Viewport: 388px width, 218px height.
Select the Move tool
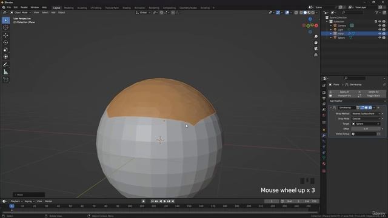coord(5,35)
